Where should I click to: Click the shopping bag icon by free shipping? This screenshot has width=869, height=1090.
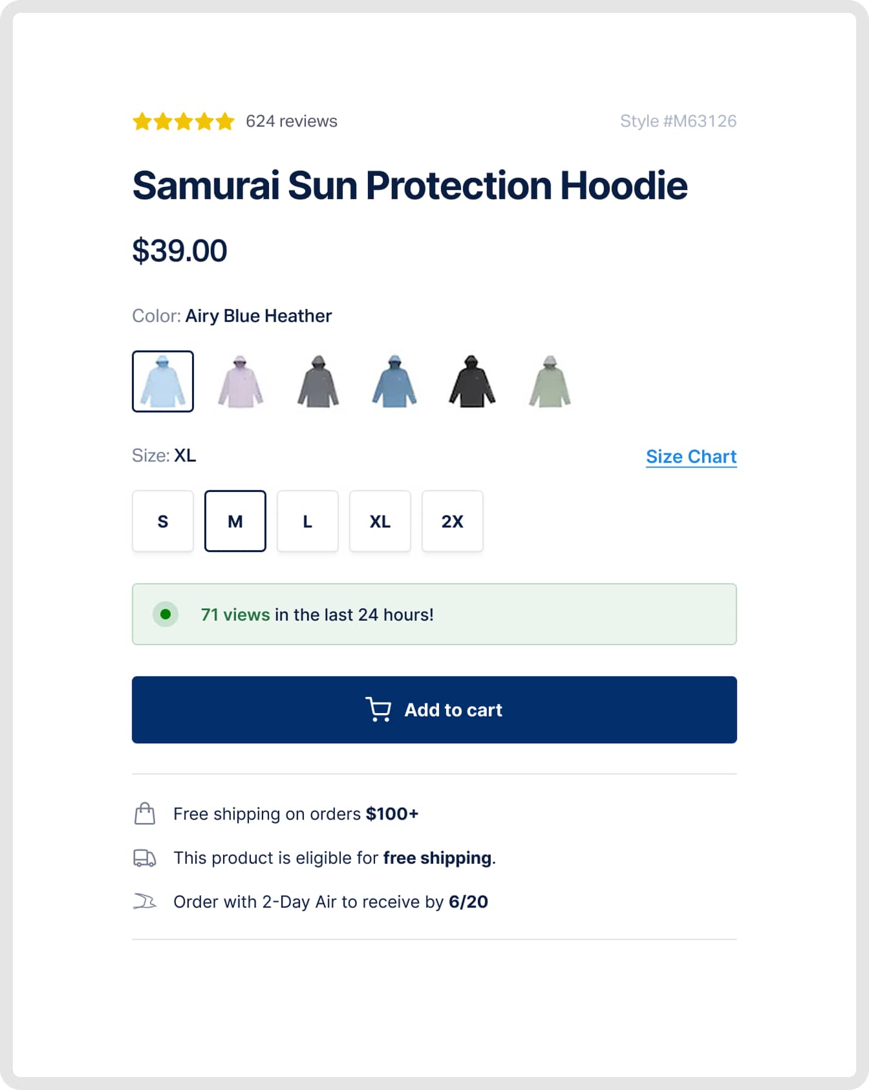(x=145, y=813)
